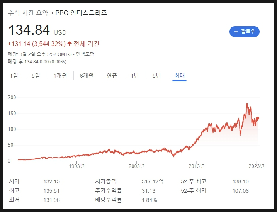This screenshot has width=277, height=212.
Task: Click the 2003년 axis label
Action: [137, 166]
